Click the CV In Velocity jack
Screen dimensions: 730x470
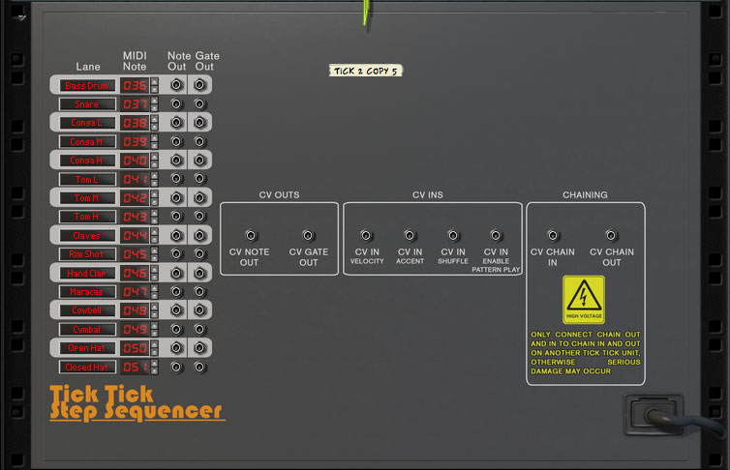click(x=366, y=235)
